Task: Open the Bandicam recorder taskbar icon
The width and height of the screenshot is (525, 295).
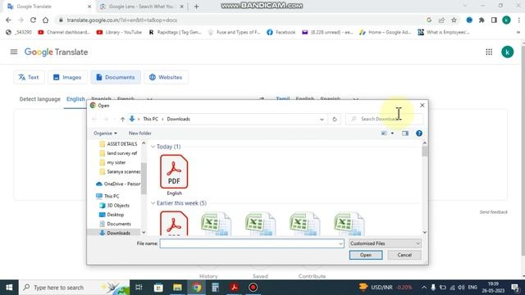Action: pyautogui.click(x=253, y=288)
